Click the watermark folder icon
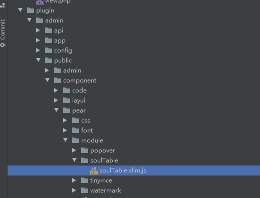This screenshot has width=260, height=198. coord(85,190)
